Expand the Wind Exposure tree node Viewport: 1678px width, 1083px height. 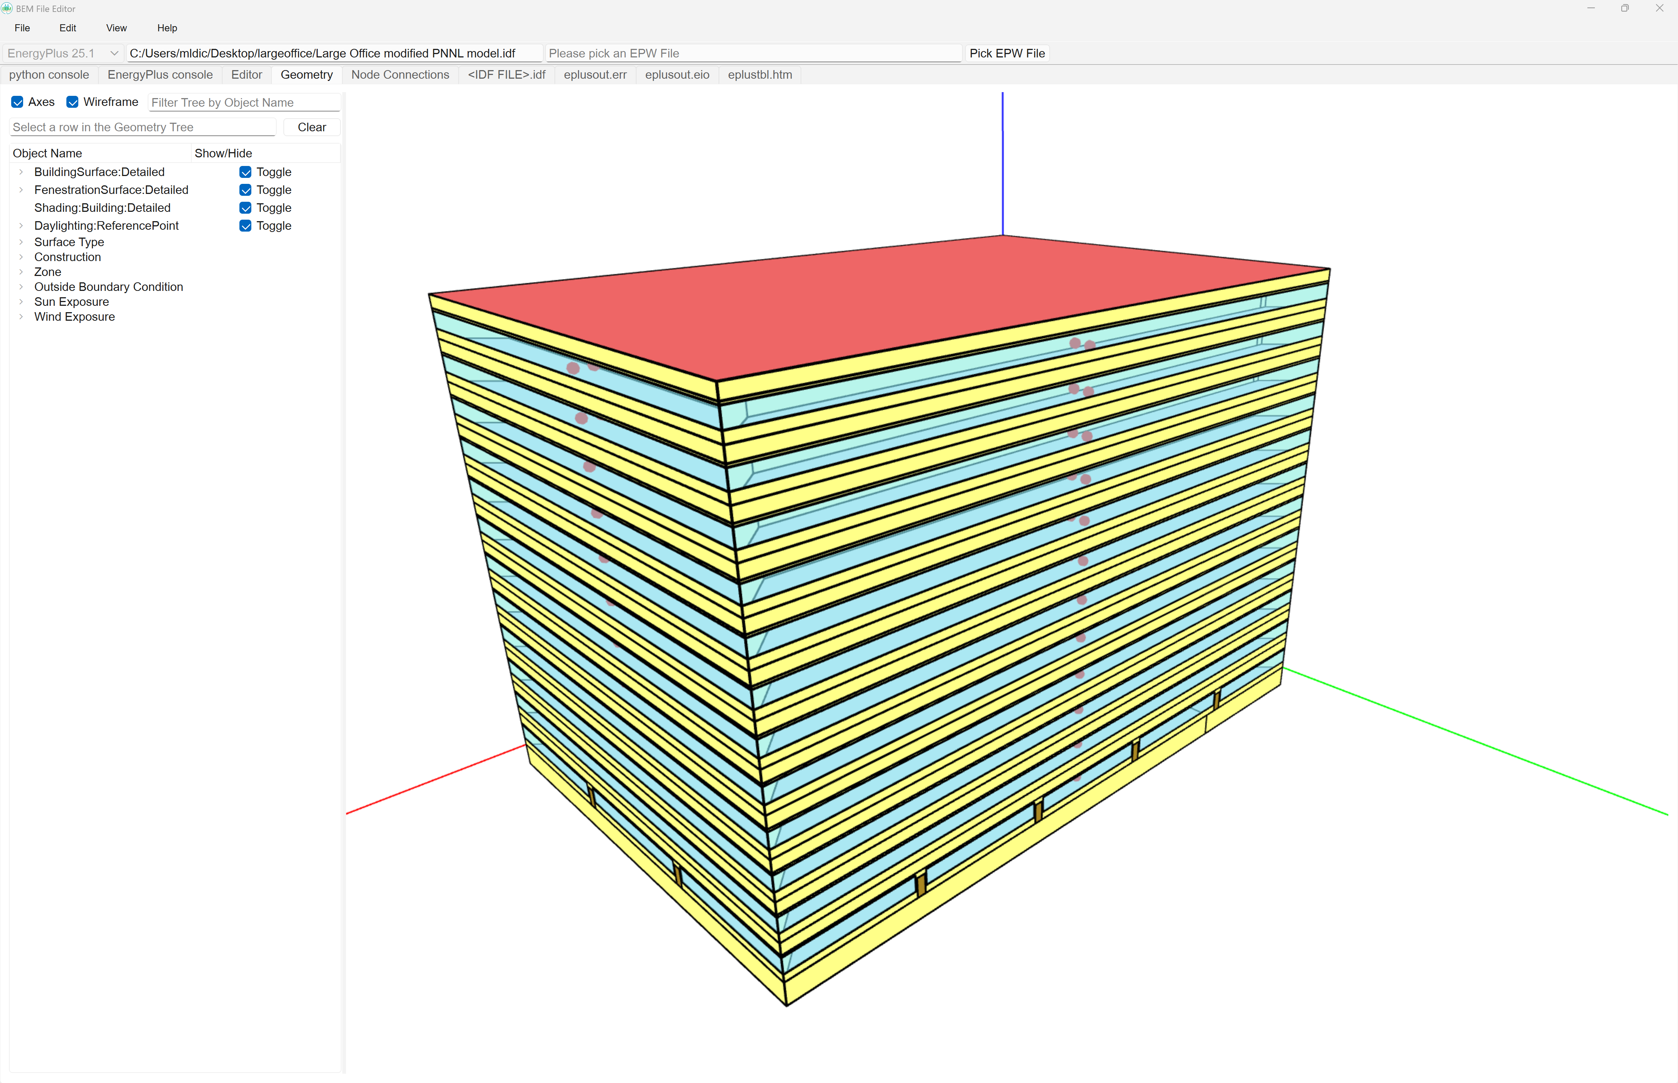pyautogui.click(x=21, y=317)
